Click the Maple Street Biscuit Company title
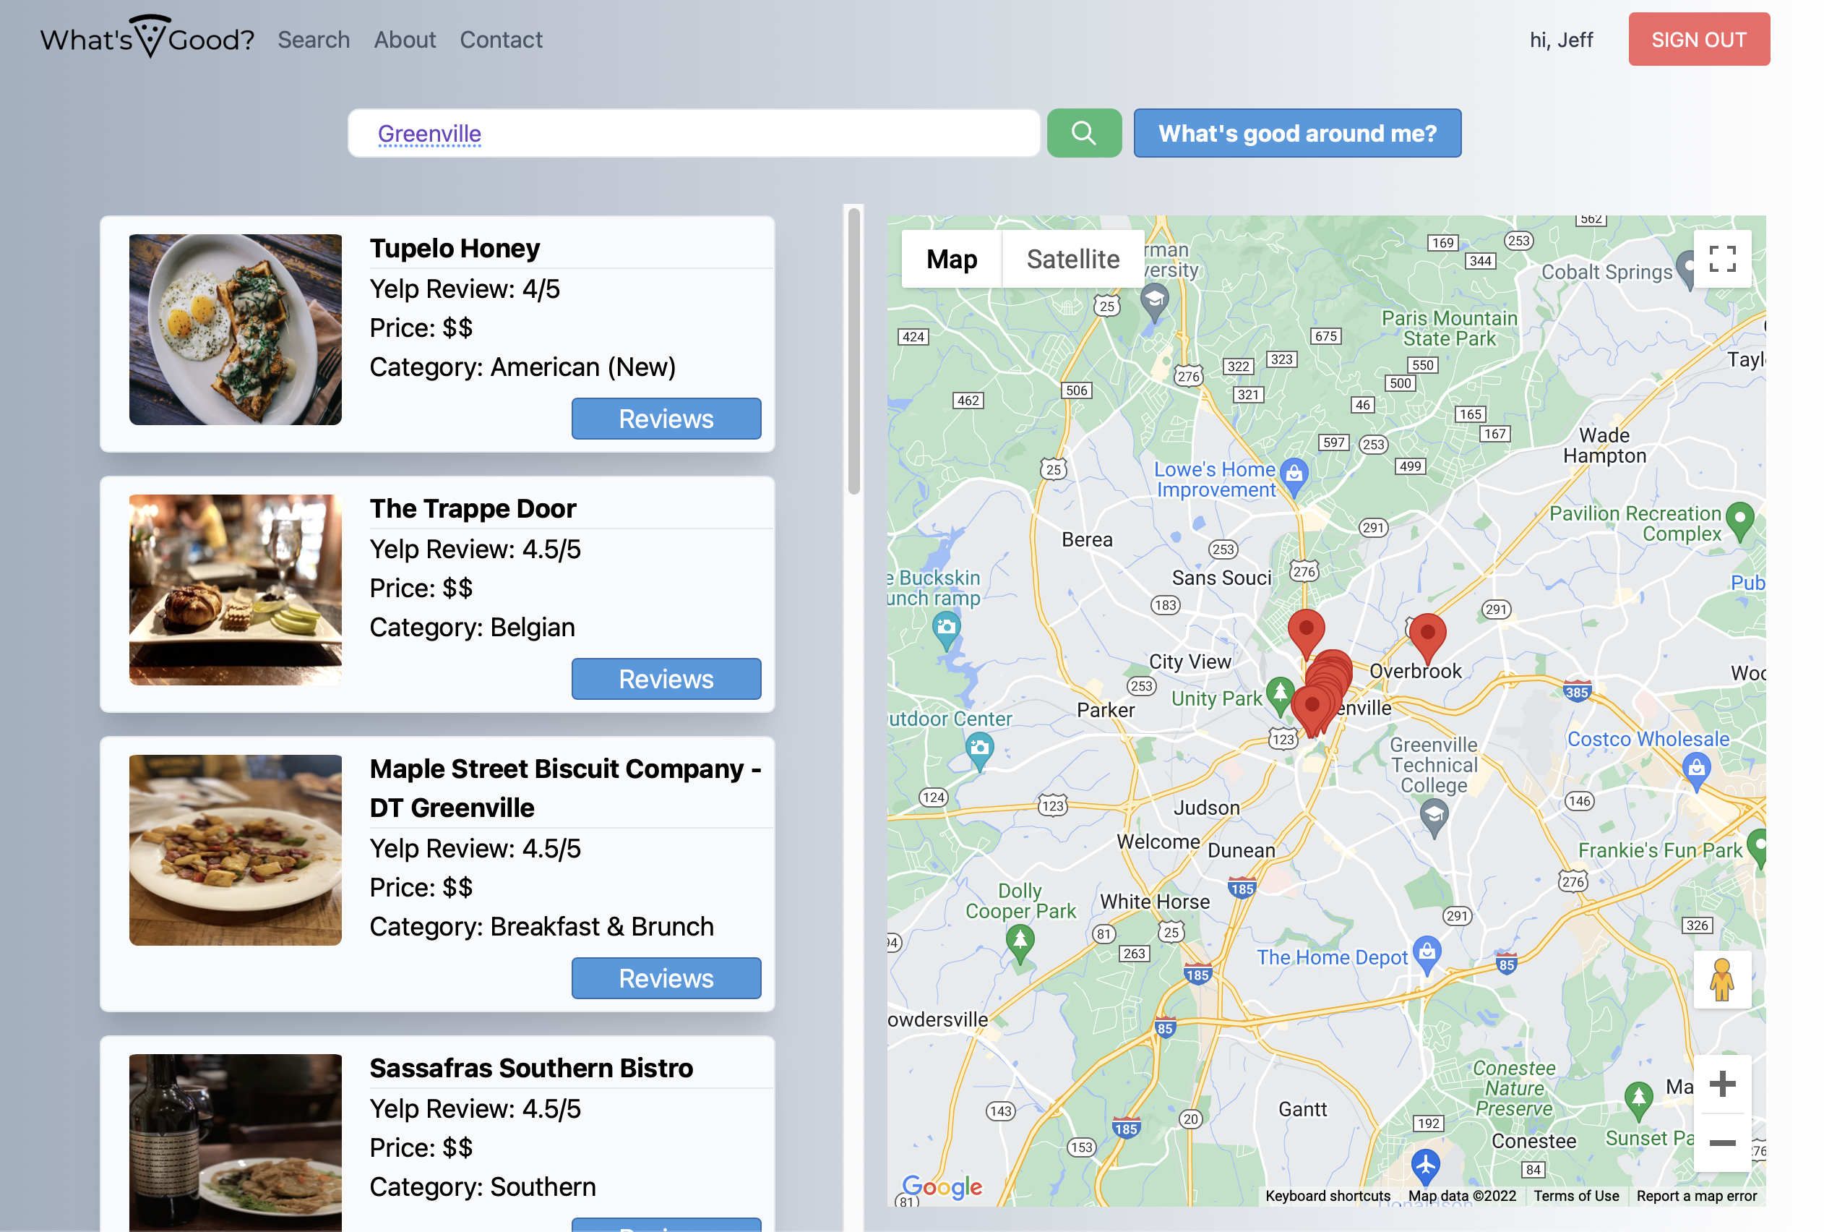Viewport: 1824px width, 1232px height. (565, 787)
